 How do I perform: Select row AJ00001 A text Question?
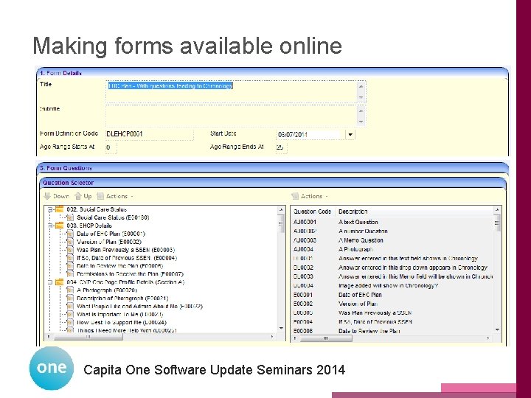point(392,222)
